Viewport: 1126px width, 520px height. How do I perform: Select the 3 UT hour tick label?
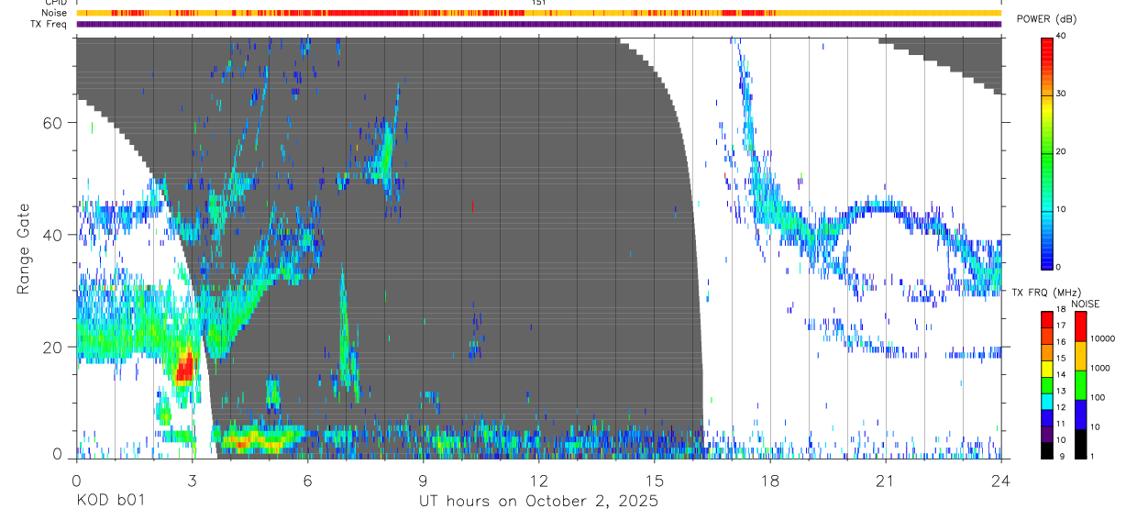[x=192, y=481]
